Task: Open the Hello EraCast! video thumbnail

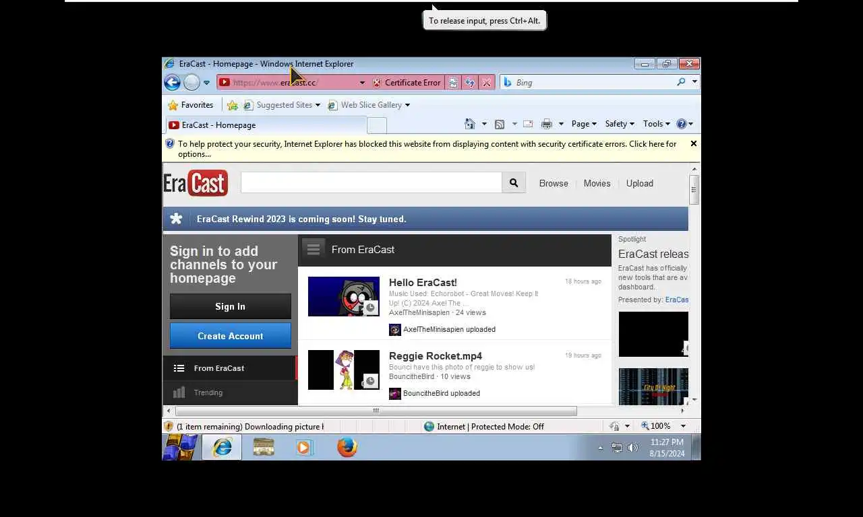Action: (x=344, y=296)
